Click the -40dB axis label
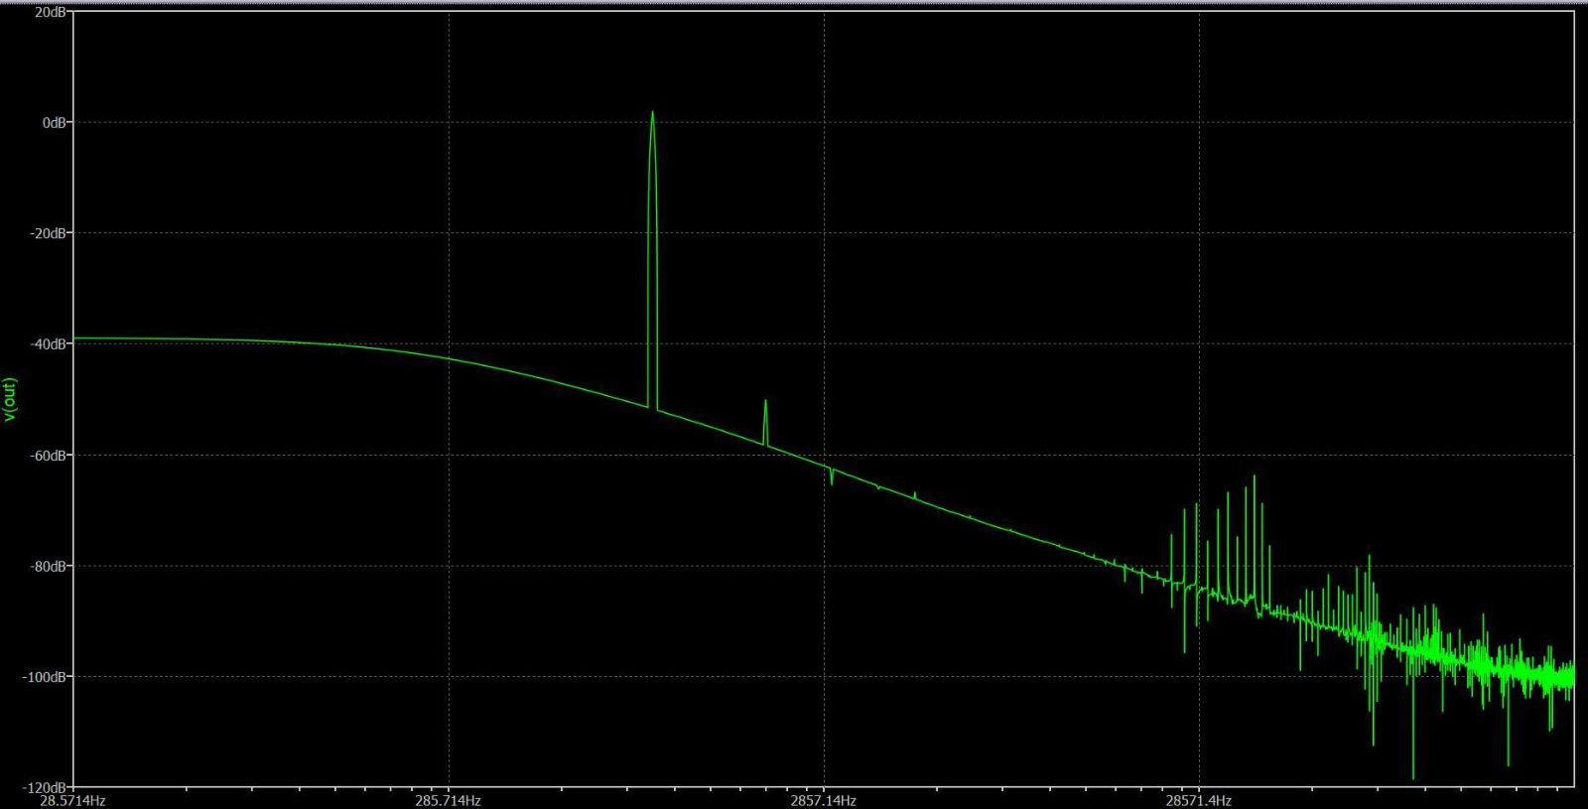This screenshot has height=809, width=1588. pyautogui.click(x=48, y=344)
